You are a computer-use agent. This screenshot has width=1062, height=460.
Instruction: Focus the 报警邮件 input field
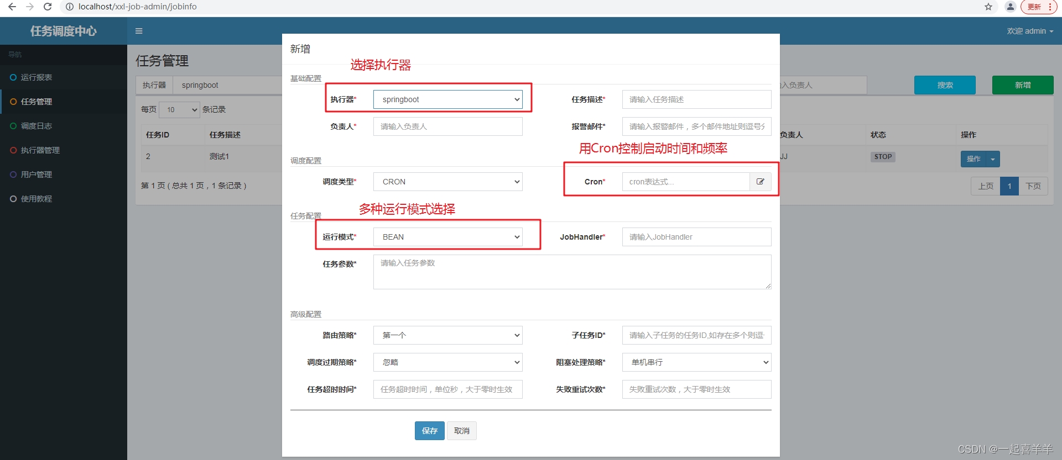point(697,126)
